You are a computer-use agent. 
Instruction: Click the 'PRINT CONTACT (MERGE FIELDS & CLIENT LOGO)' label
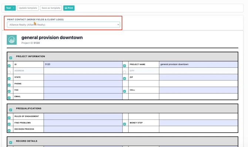(35, 20)
